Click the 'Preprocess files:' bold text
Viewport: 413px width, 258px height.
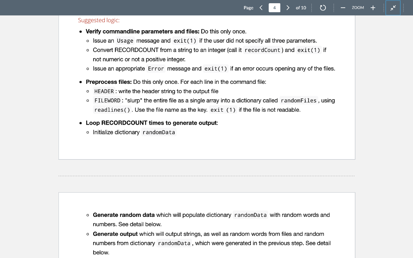click(x=109, y=81)
